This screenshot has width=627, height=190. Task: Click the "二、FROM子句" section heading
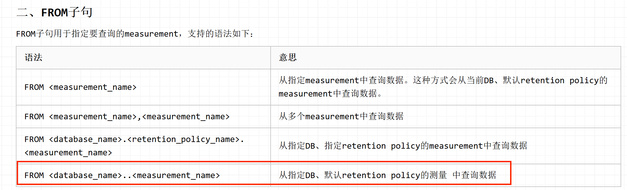[54, 12]
